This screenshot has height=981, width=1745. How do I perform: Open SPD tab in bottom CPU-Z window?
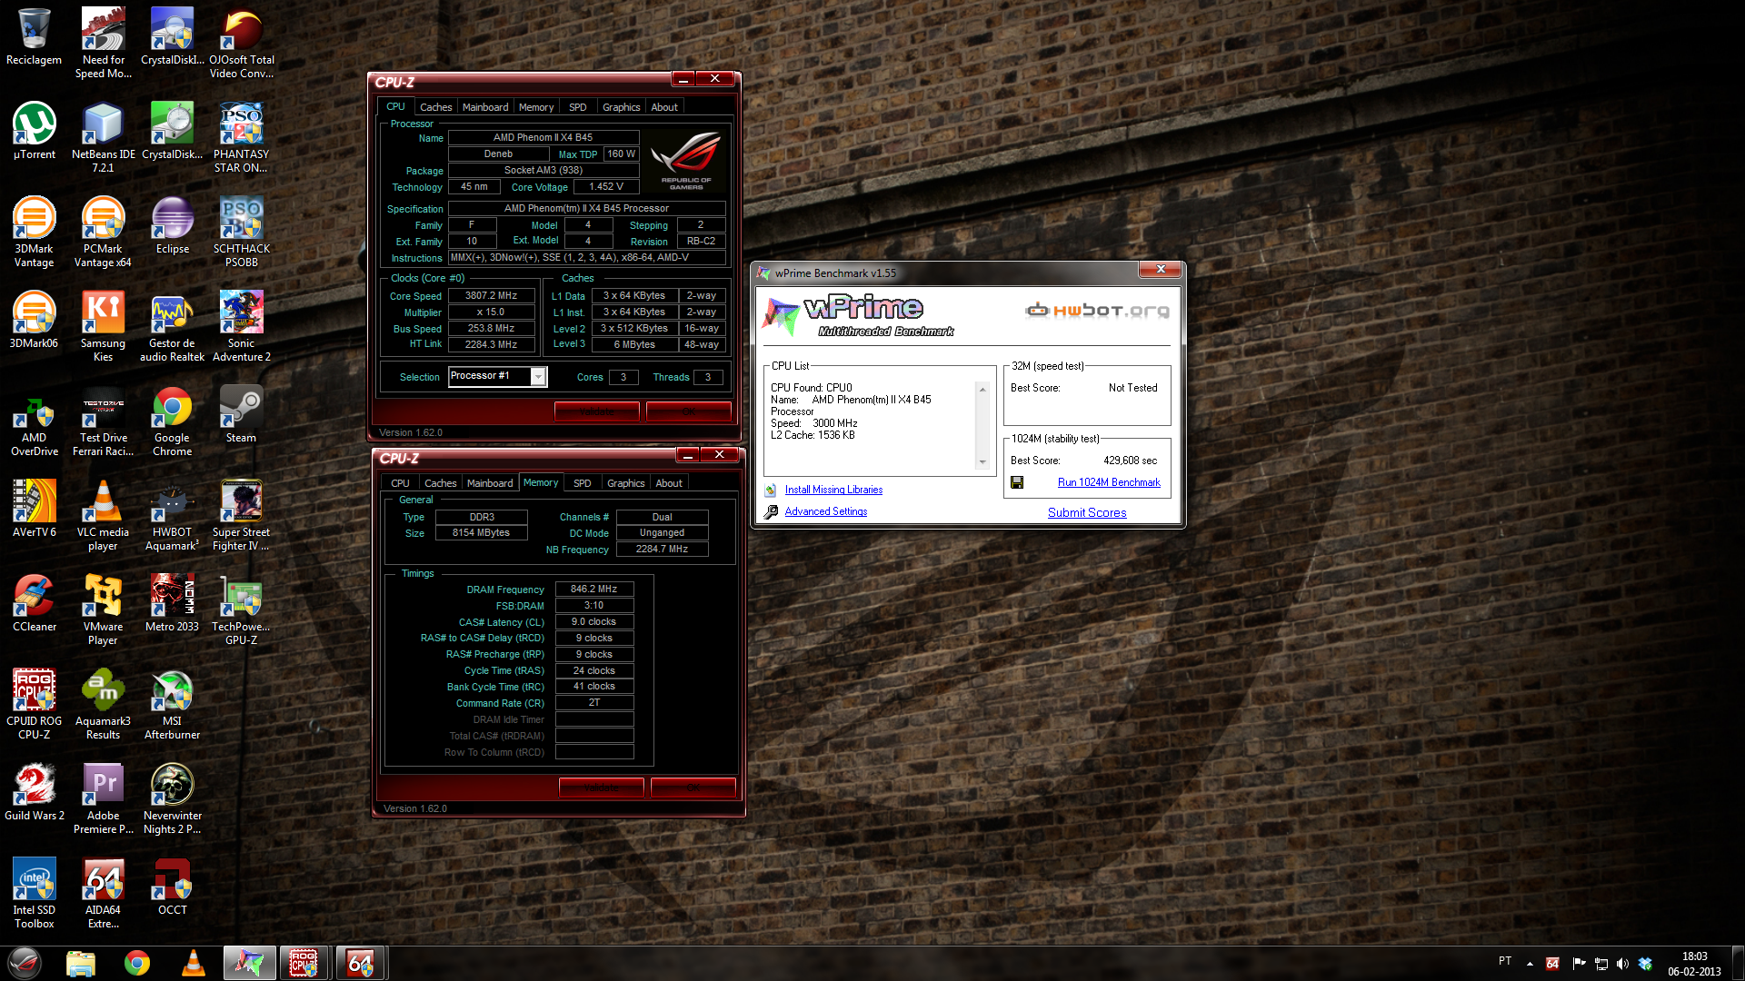(x=583, y=483)
